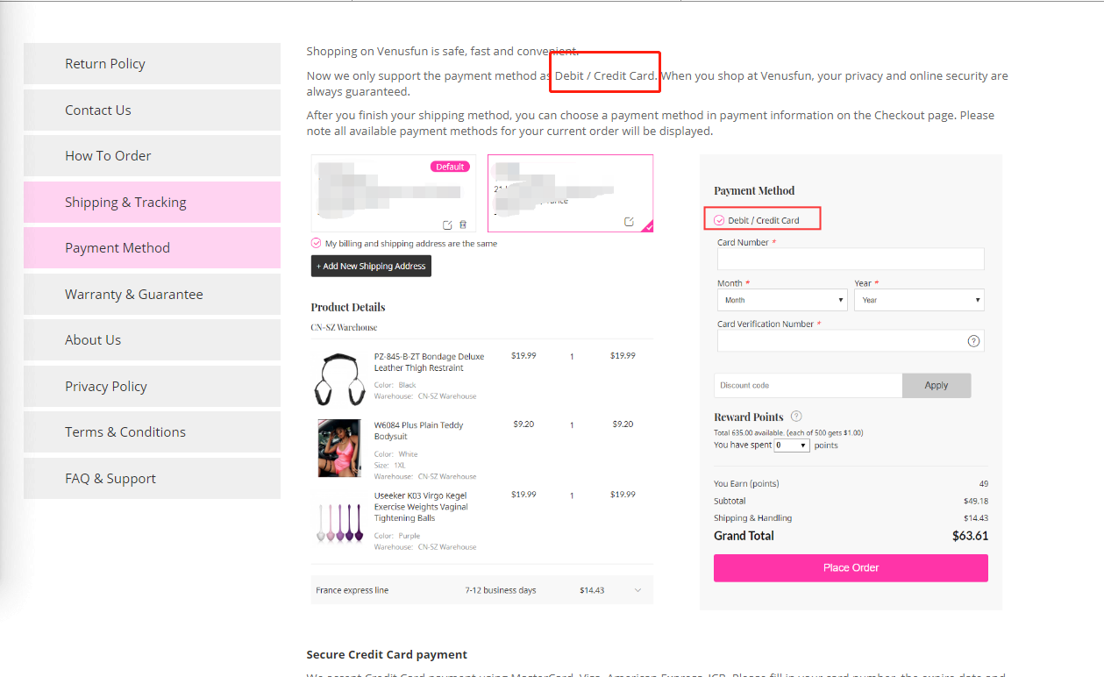Click the Reward Points heading
The height and width of the screenshot is (677, 1104).
coord(749,417)
